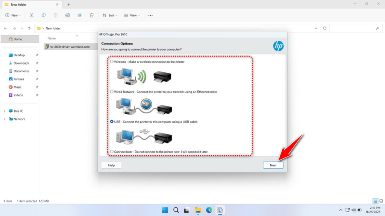The width and height of the screenshot is (385, 216).
Task: Choose the Wired Network connection option
Action: tap(112, 91)
